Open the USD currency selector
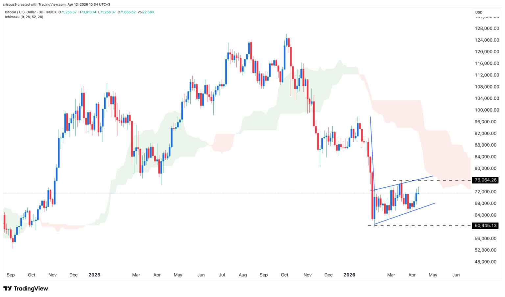This screenshot has height=297, width=505. click(479, 12)
